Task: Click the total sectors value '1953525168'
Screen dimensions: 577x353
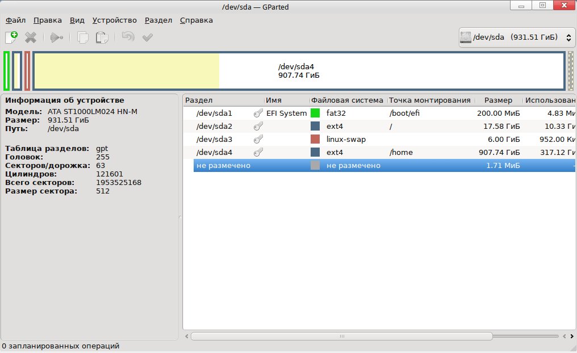Action: (119, 182)
